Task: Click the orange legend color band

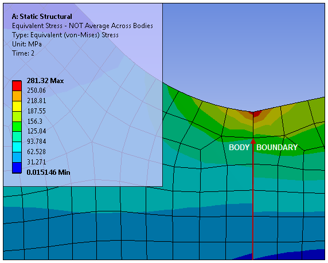Action: tap(17, 96)
